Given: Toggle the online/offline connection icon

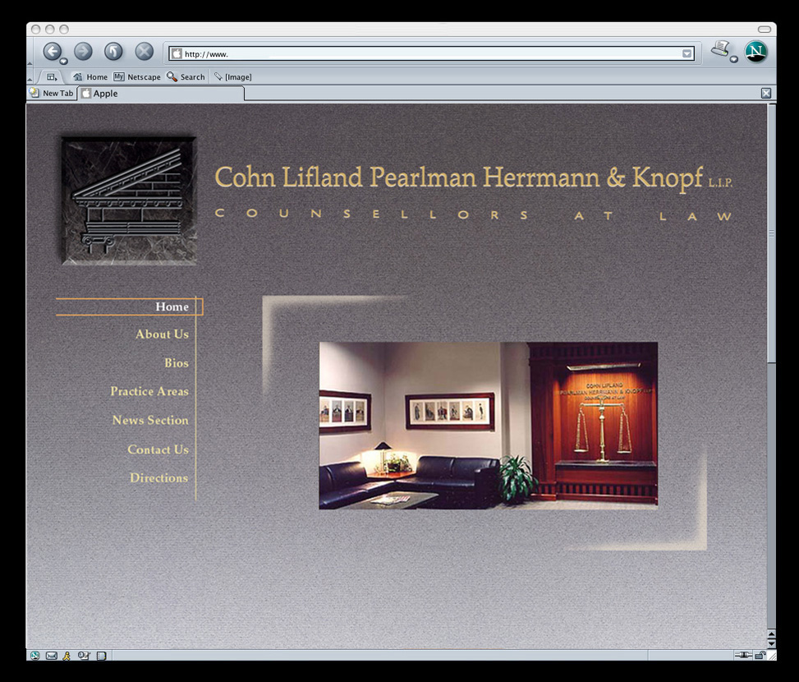Looking at the screenshot, I should (743, 656).
